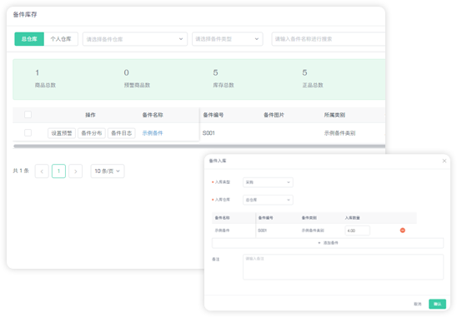
Task: Open the 示例备件 link
Action: pyautogui.click(x=153, y=133)
